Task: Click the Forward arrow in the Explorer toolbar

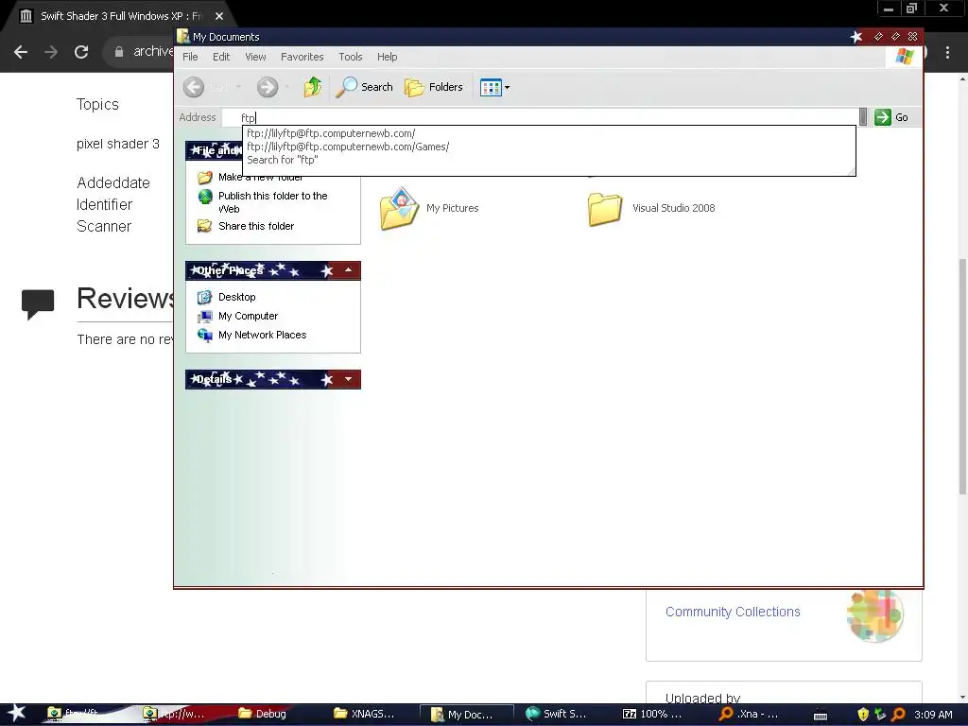Action: (268, 87)
